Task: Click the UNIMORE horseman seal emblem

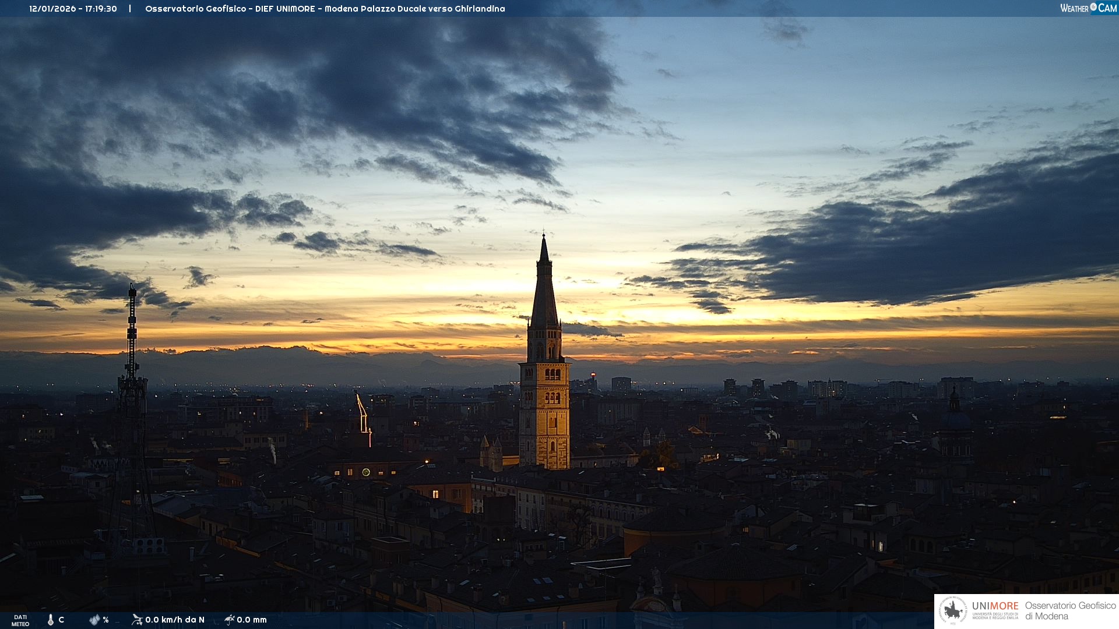Action: (953, 611)
